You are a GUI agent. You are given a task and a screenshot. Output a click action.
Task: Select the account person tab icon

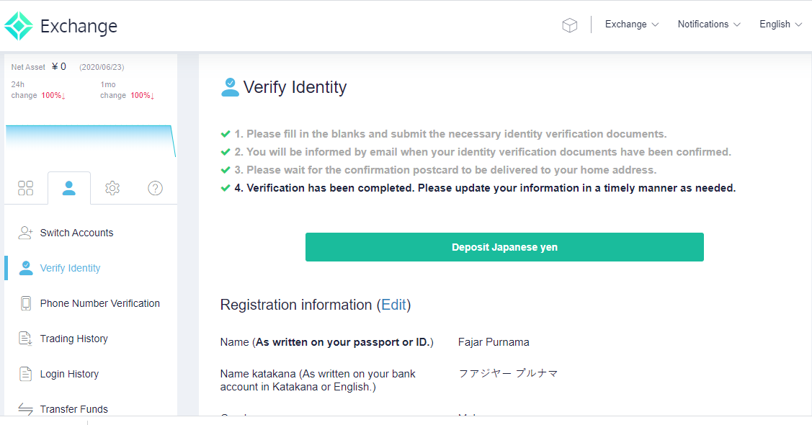tap(69, 188)
